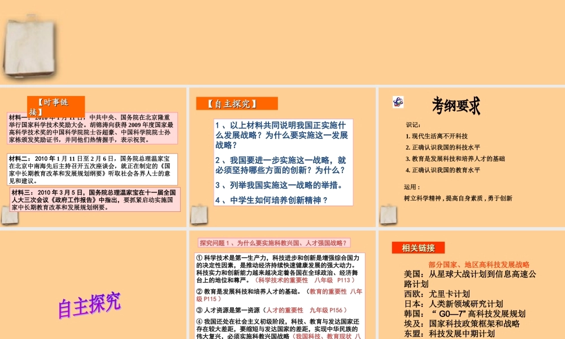Screen dimensions: 565x339
Task: Click the line 埃及：国家科技政策框架和战略
Action: click(x=462, y=324)
